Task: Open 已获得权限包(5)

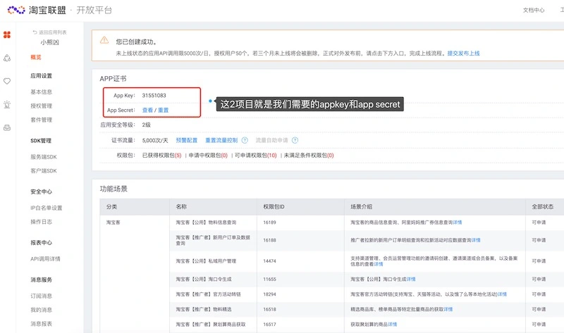Action: [162, 155]
